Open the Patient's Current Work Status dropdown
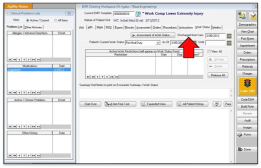 tap(157, 43)
